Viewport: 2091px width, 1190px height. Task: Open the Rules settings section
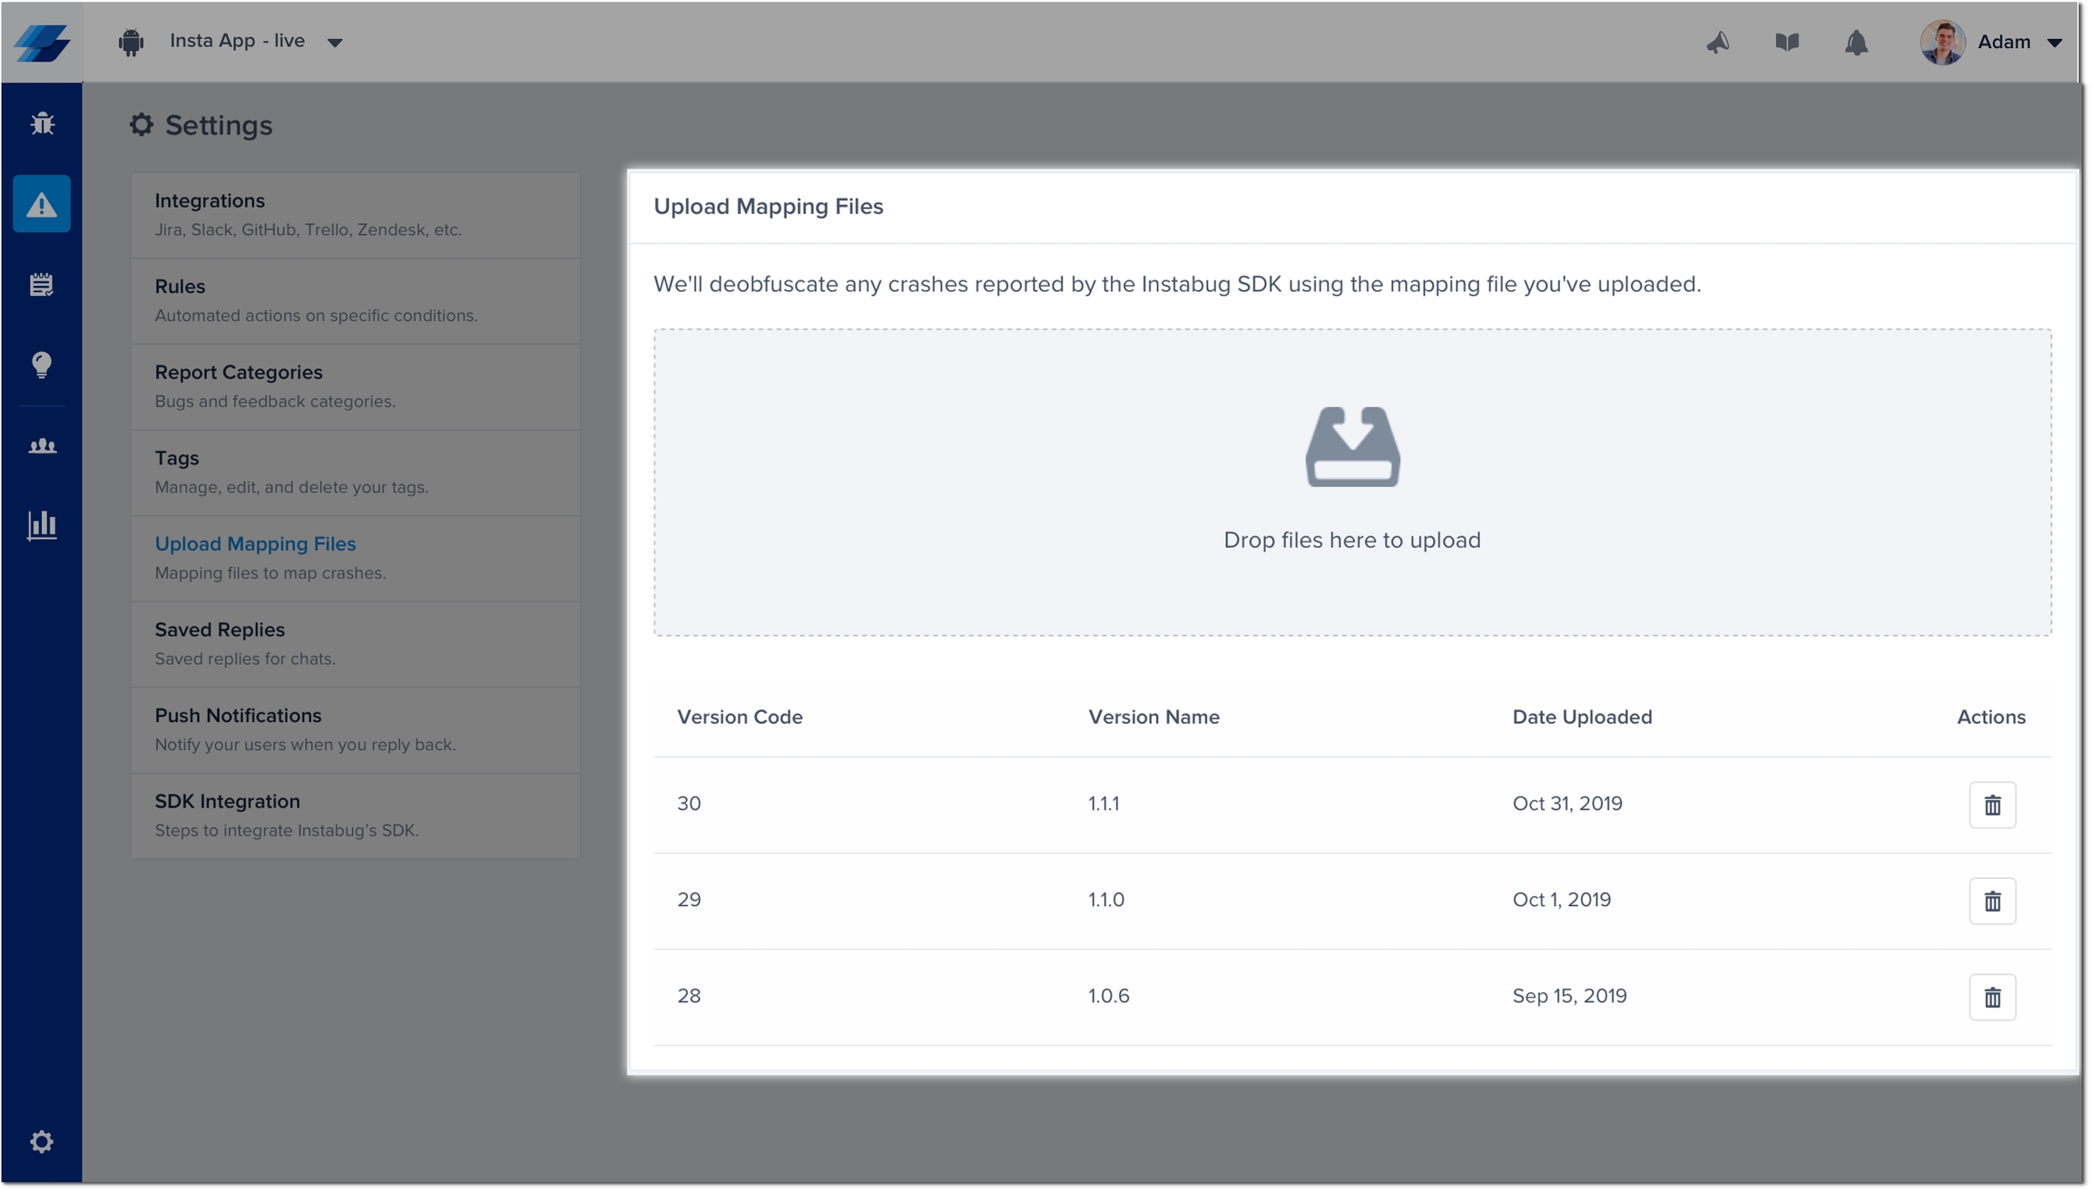355,300
